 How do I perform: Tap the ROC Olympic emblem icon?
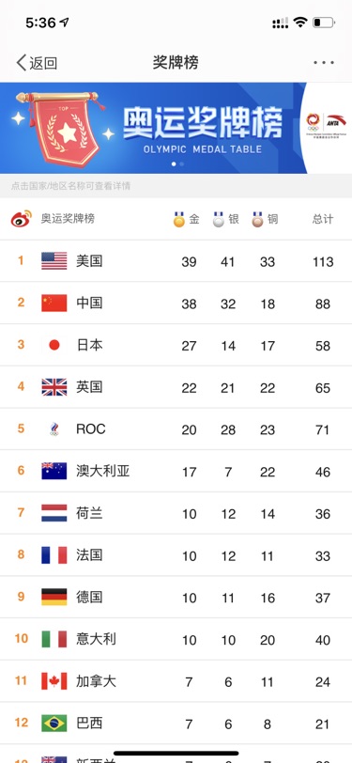54,428
